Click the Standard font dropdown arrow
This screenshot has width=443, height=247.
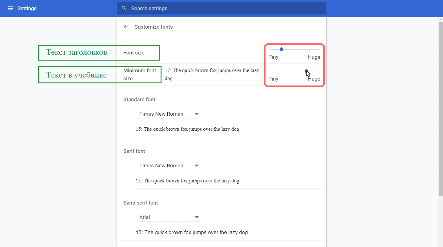[x=197, y=114]
